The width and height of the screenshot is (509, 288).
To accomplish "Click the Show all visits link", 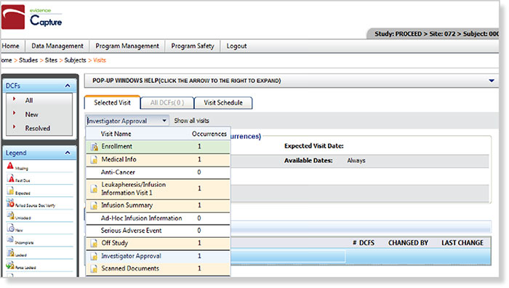I will pyautogui.click(x=191, y=121).
